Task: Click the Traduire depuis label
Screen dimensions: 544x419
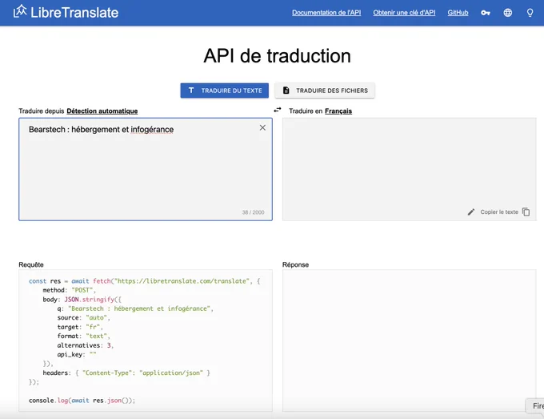Action: click(x=42, y=111)
